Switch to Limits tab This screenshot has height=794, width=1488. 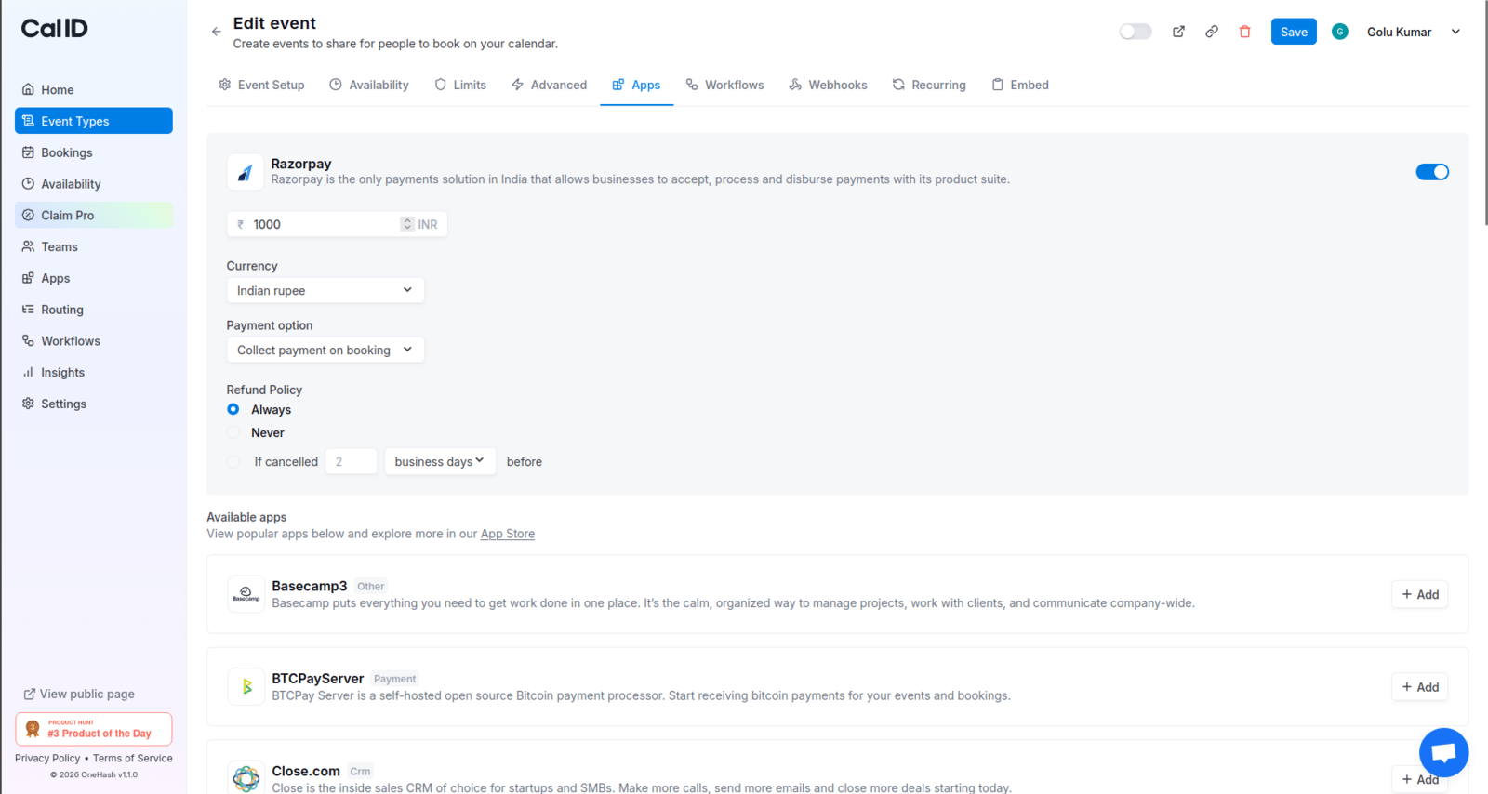(460, 85)
